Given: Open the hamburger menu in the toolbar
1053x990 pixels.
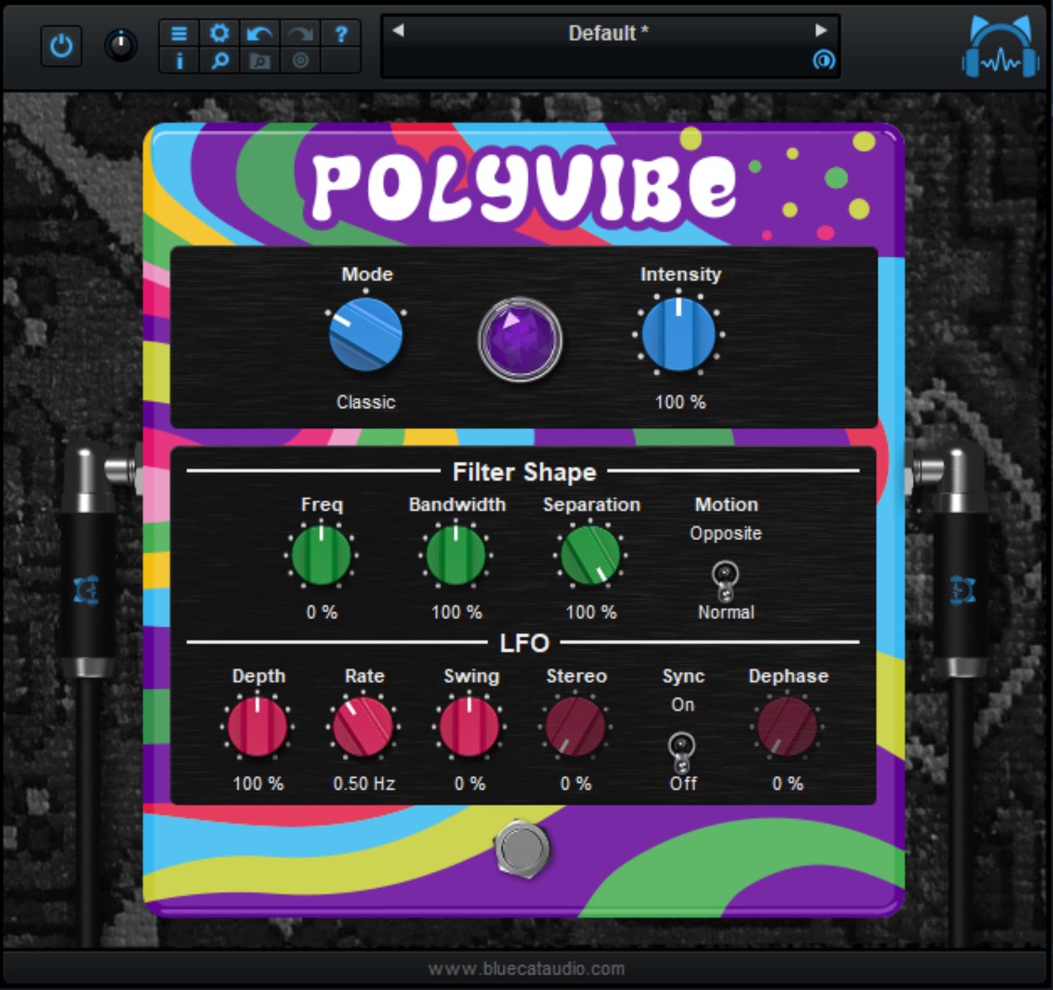Looking at the screenshot, I should [179, 33].
